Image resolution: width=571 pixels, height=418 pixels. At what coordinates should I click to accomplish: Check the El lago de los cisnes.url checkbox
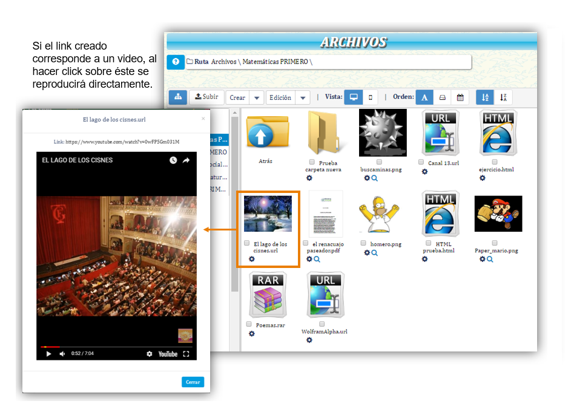point(247,243)
